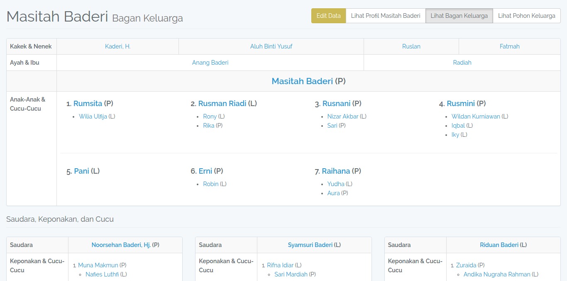The image size is (567, 281).
Task: Select child Rusman Riadi link
Action: coord(222,104)
